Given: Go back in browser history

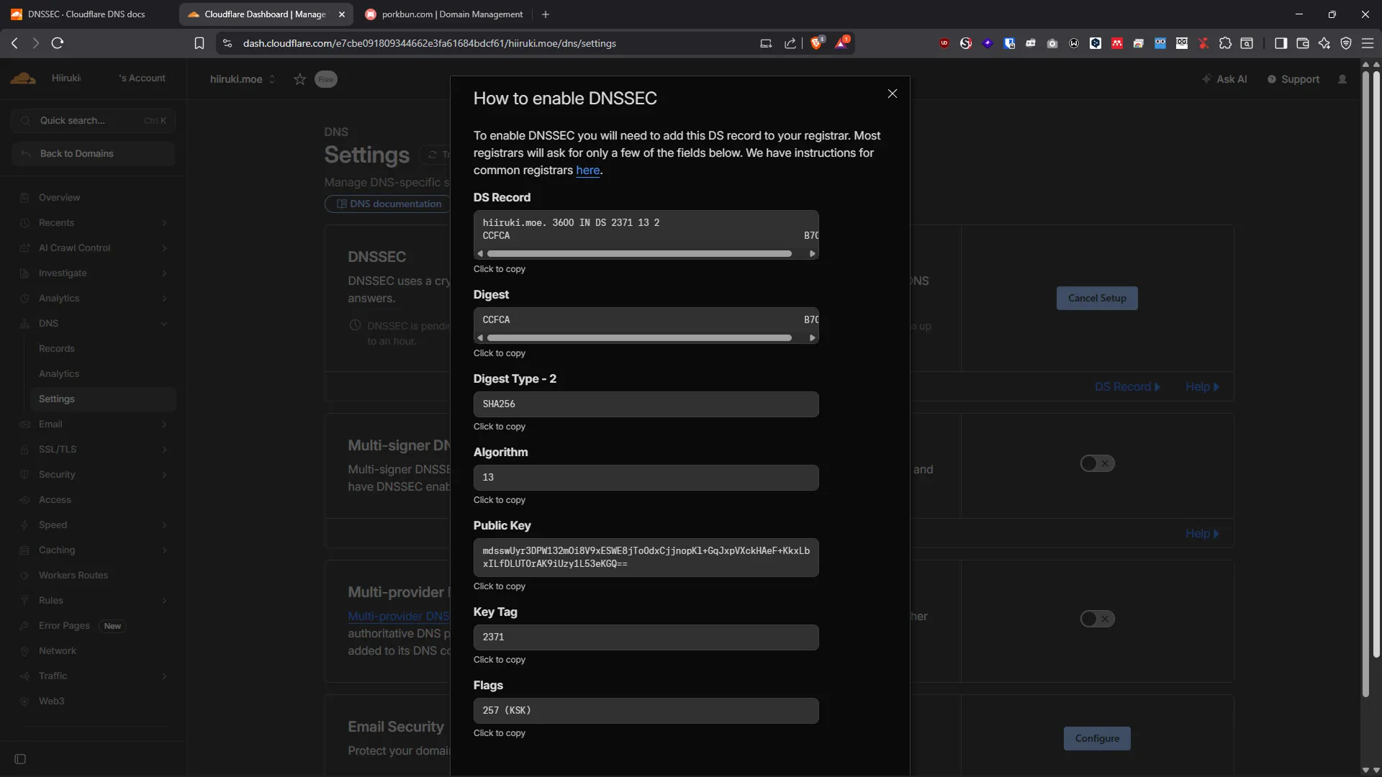Looking at the screenshot, I should point(14,43).
